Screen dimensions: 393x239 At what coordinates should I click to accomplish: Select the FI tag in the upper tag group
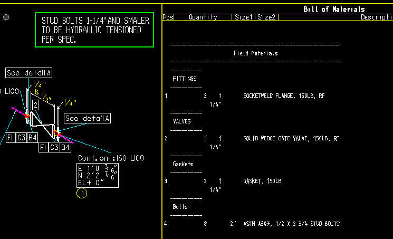11,138
